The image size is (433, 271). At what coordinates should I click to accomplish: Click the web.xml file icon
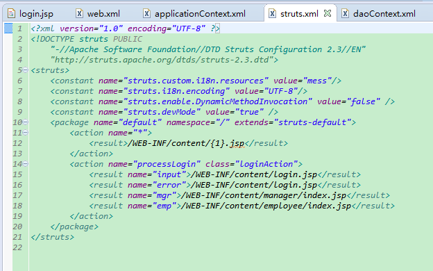click(x=80, y=13)
